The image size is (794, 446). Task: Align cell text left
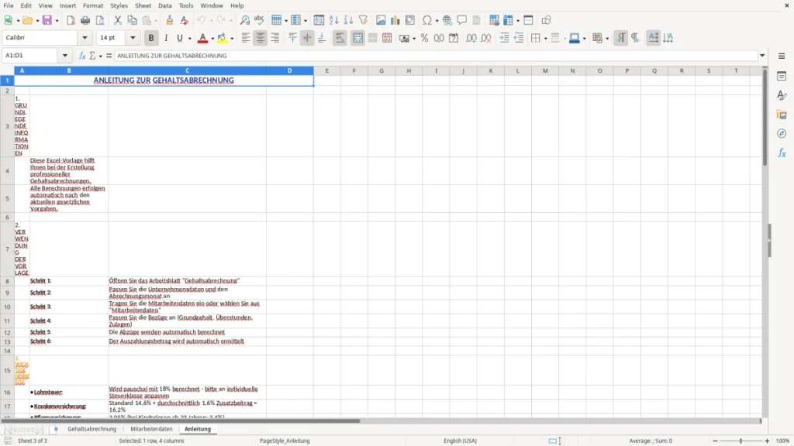pyautogui.click(x=246, y=38)
